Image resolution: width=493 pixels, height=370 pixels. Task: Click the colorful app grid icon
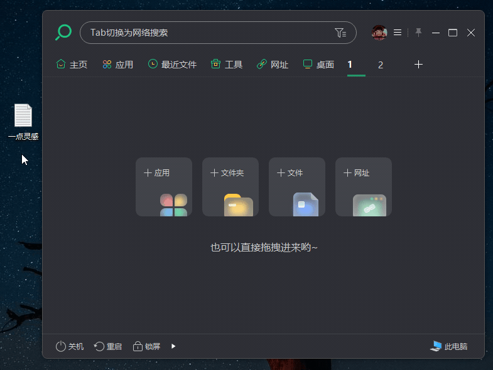[x=173, y=205]
